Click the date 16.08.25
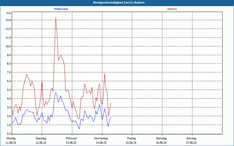Viewport: 234px width, 146px height. (x=161, y=143)
